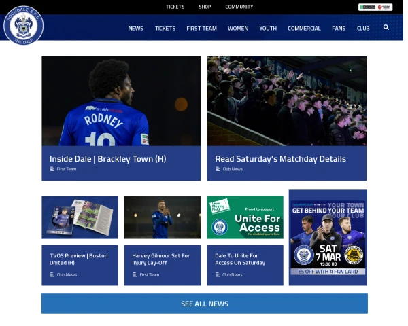The width and height of the screenshot is (408, 326).
Task: Click category icon under Harvey Gilmour article
Action: 135,274
